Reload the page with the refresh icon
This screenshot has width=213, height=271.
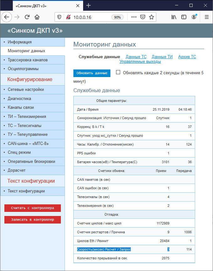pyautogui.click(x=27, y=17)
